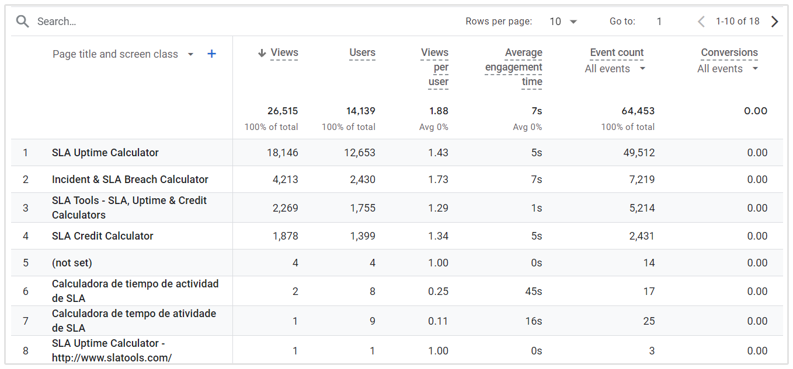793x369 pixels.
Task: Open Event count All events dropdown
Action: (642, 69)
